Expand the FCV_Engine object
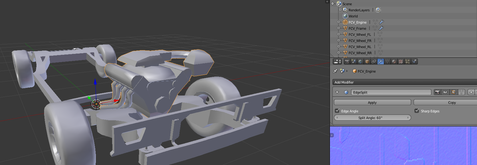The image size is (477, 165). pos(339,22)
